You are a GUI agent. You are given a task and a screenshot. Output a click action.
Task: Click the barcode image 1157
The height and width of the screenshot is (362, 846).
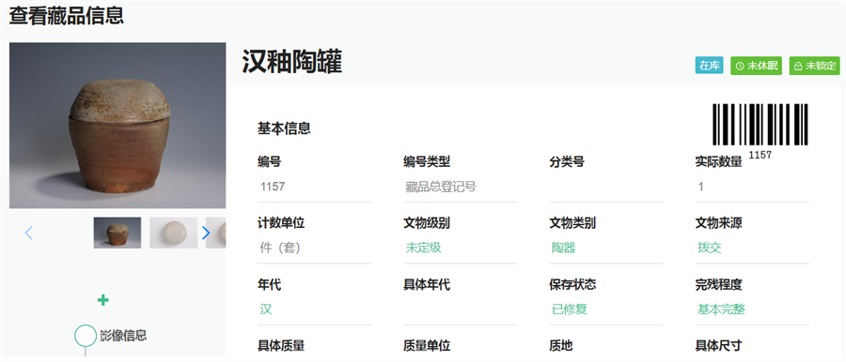point(760,131)
